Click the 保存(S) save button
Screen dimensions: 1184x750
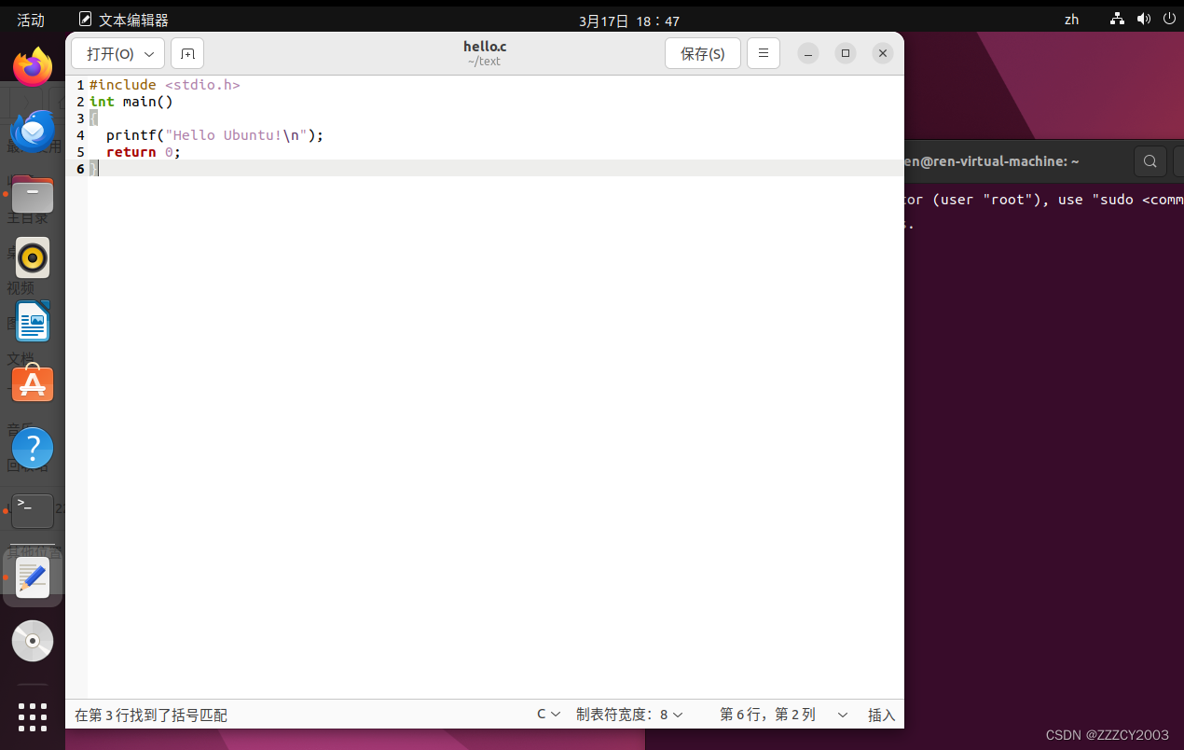(702, 54)
